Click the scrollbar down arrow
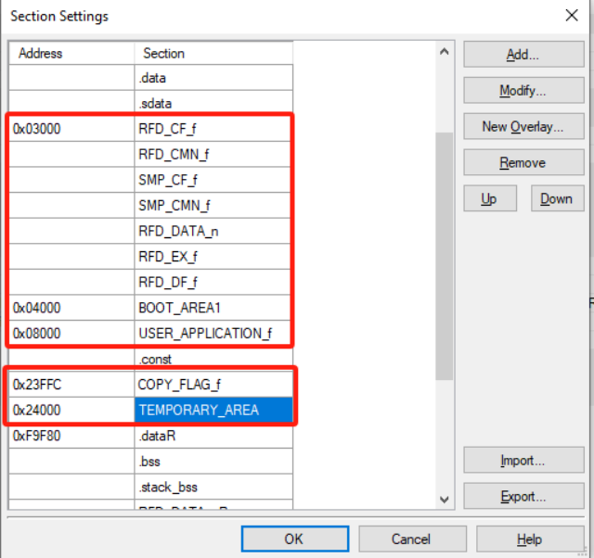 445,500
